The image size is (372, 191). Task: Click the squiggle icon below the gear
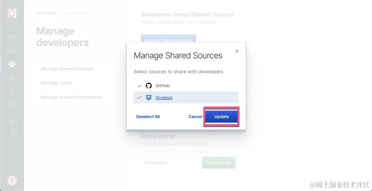click(x=12, y=121)
